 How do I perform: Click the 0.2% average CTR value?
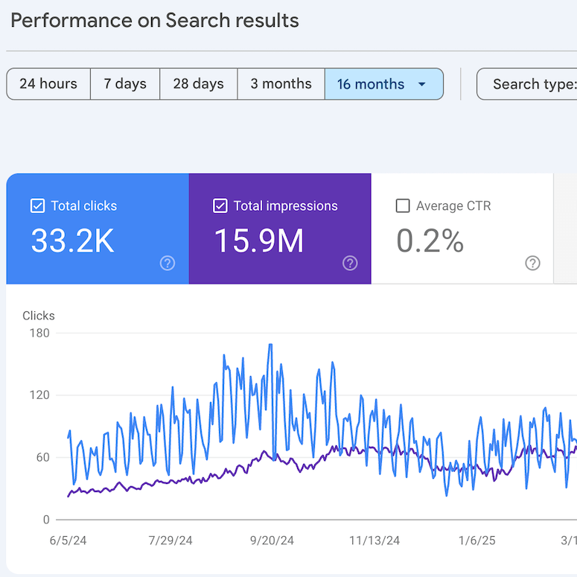click(x=430, y=240)
